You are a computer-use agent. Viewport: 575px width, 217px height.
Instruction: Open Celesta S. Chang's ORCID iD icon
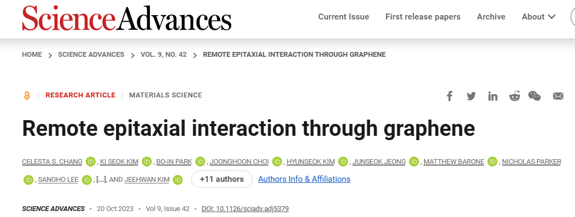click(x=90, y=161)
